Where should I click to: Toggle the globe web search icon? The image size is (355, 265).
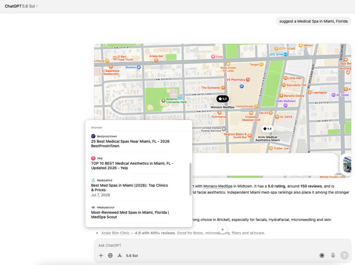110,255
